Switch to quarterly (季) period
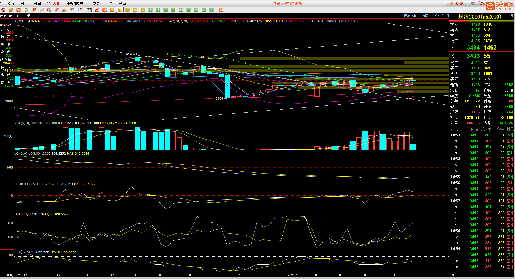This screenshot has width=515, height=279. tap(135, 10)
